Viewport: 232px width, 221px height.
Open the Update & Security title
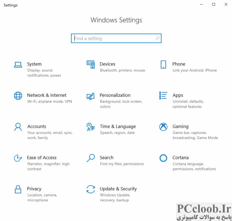[118, 189]
